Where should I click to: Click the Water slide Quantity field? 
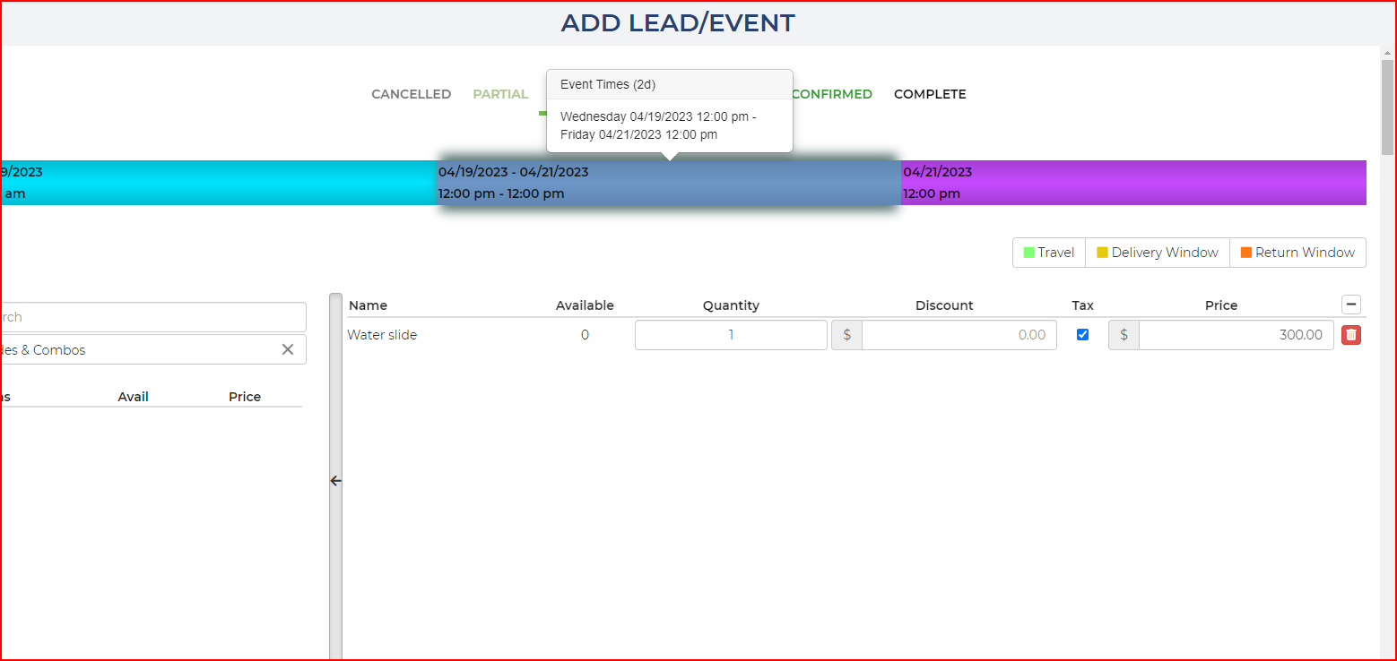tap(730, 335)
